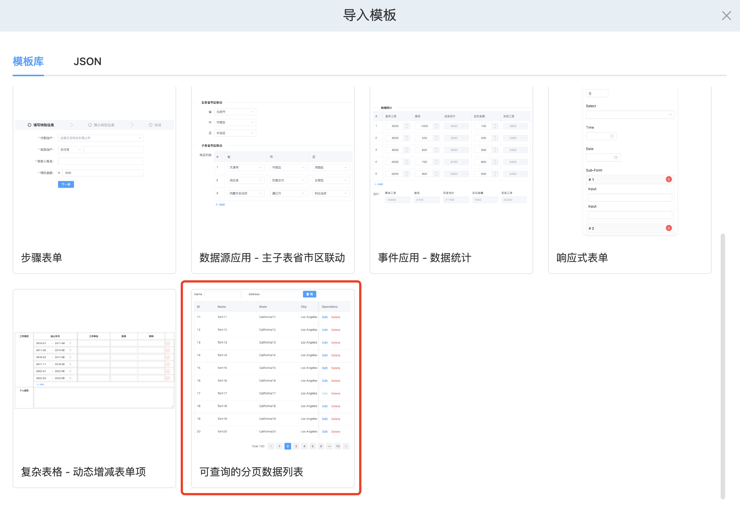This screenshot has height=516, width=740.
Task: Click the blue 下一步 button
Action: 66,185
